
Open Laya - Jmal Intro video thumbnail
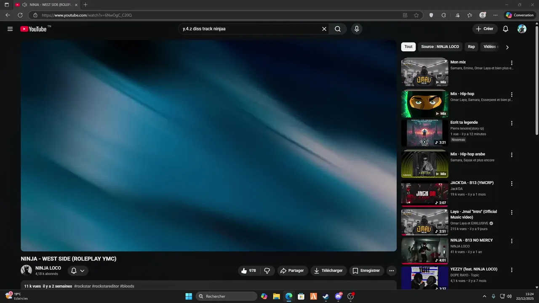click(x=424, y=222)
